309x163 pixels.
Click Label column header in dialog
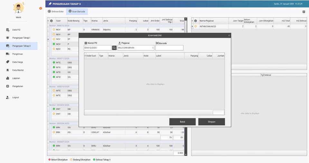[170, 56]
